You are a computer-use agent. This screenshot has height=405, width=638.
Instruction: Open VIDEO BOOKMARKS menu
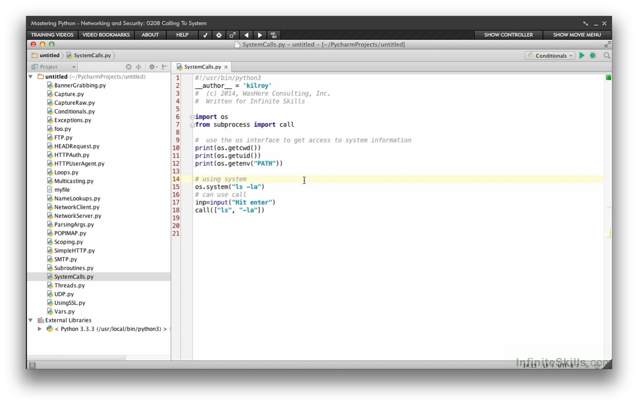point(106,35)
